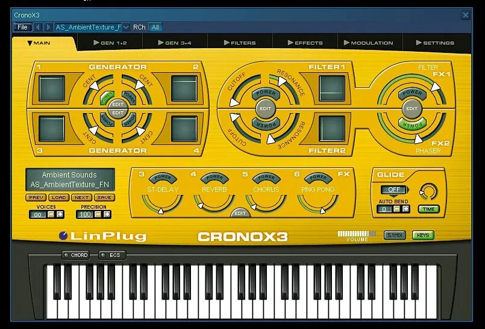Screen dimensions: 485x329
Task: Adjust Generator 2 CENT knob pointer
Action: (x=140, y=84)
